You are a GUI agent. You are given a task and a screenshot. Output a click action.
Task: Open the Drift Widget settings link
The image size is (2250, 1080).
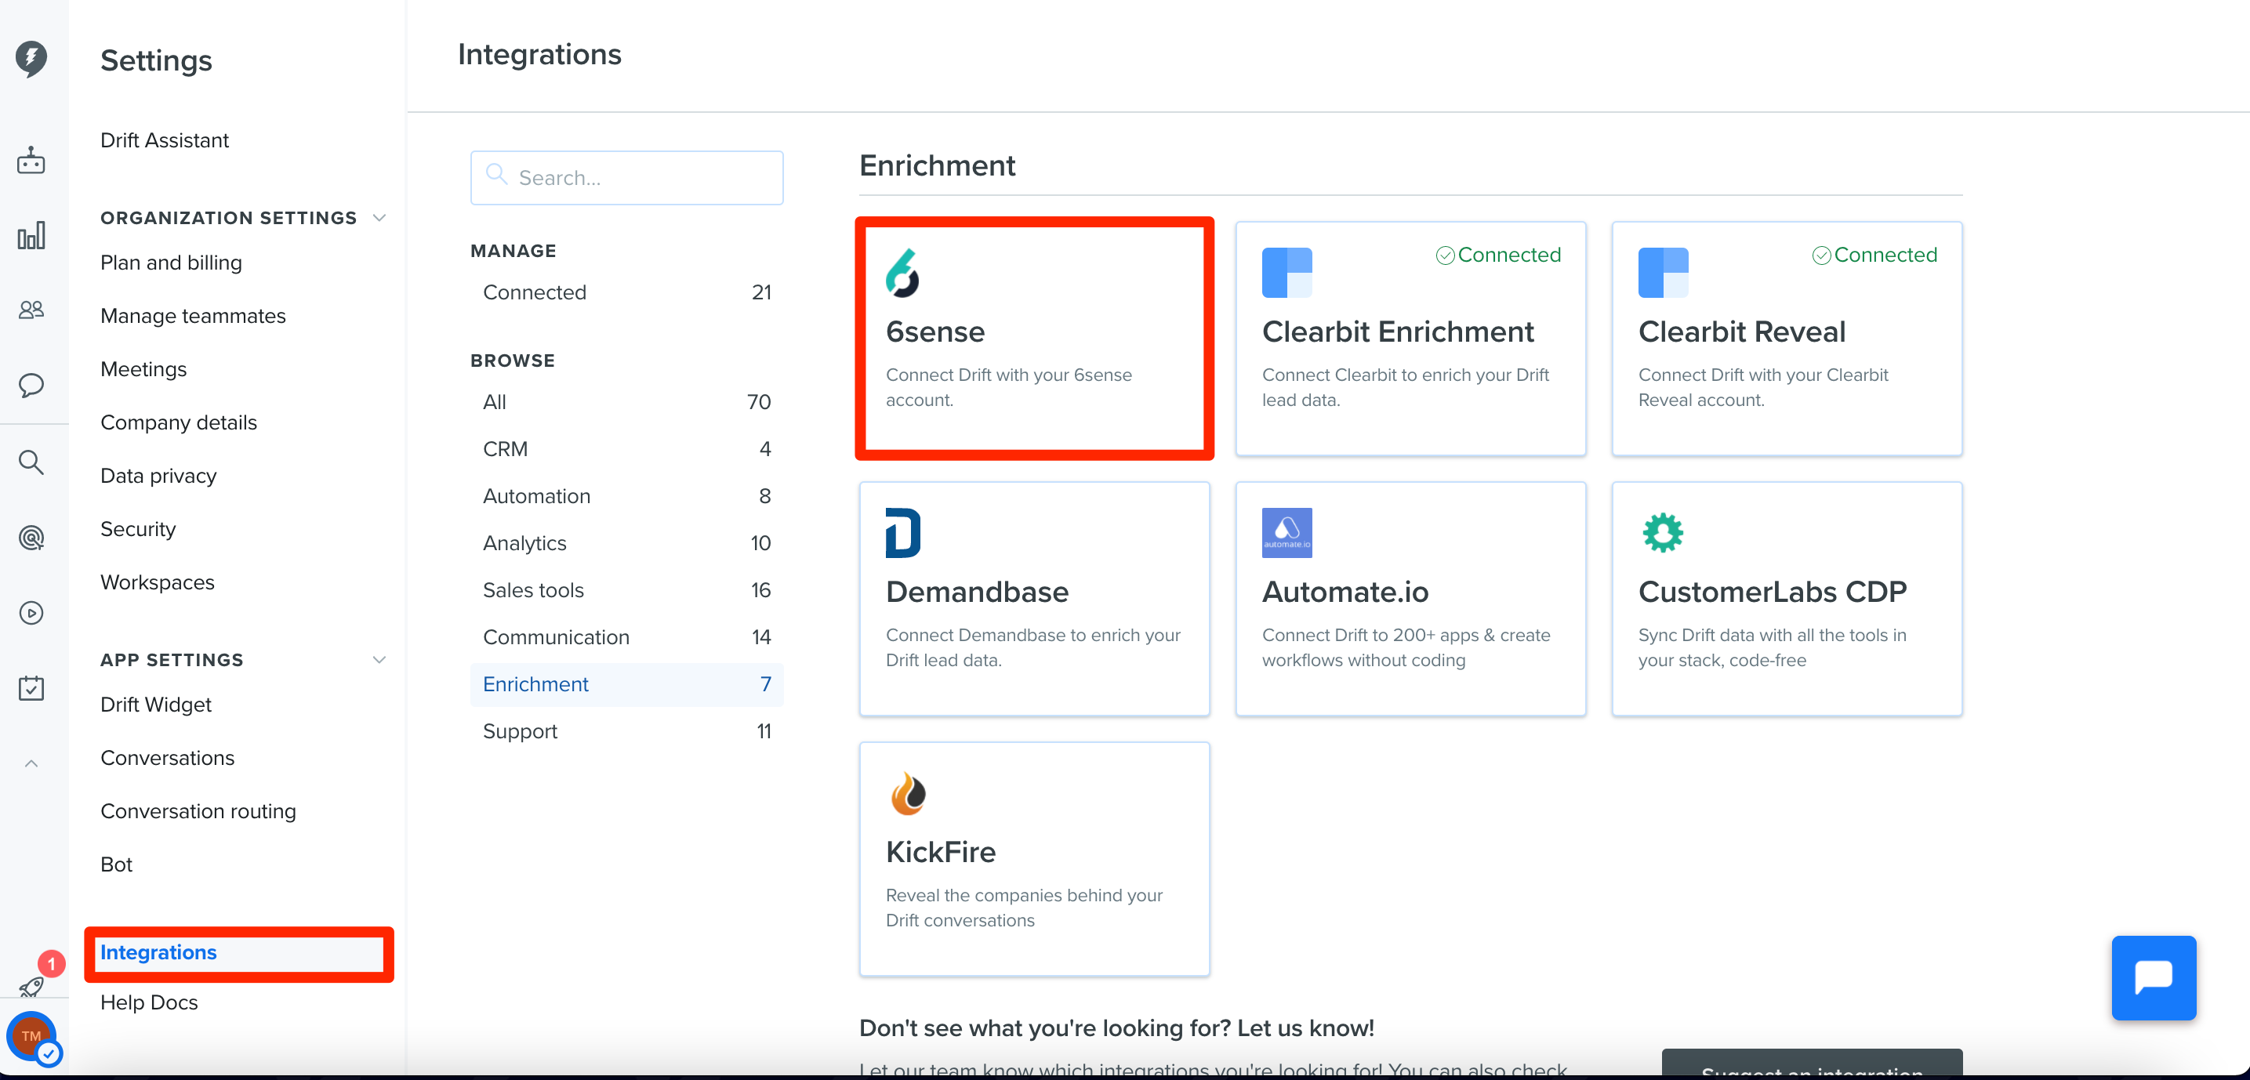pos(155,705)
